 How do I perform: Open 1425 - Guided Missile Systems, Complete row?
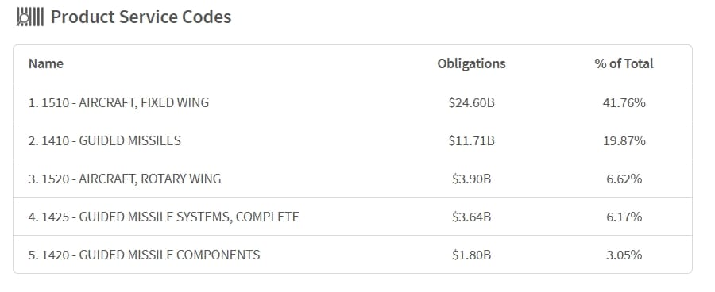(353, 217)
